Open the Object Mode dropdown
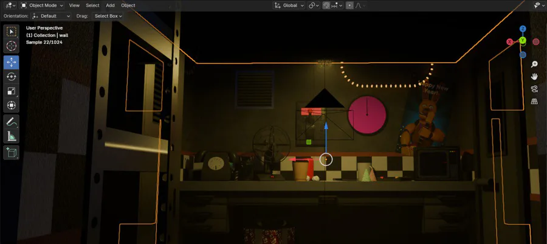547x244 pixels. coord(42,5)
